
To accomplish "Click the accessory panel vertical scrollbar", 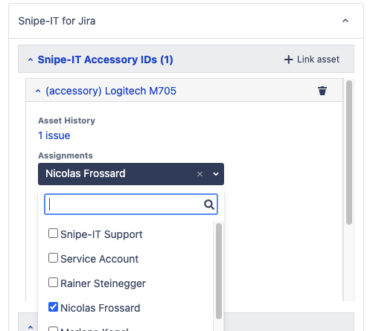I will (349, 152).
